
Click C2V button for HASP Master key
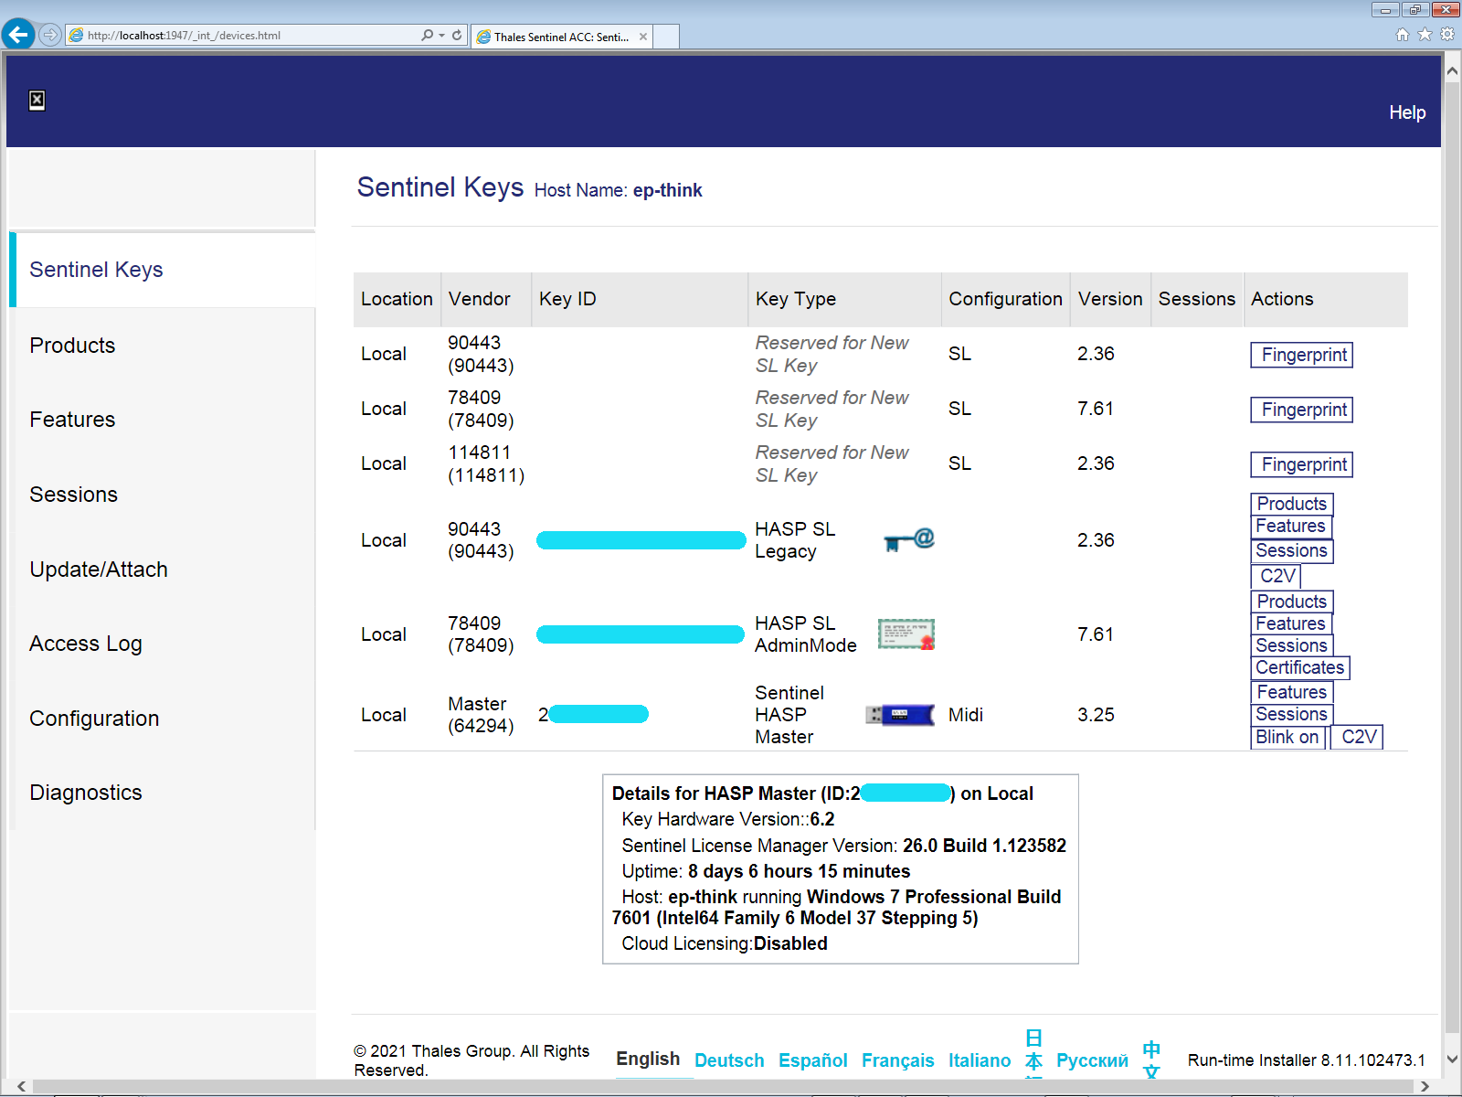1357,737
